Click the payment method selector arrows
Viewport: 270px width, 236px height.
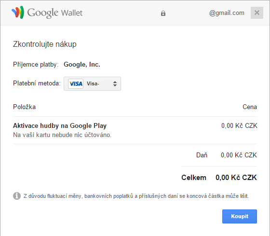(x=115, y=84)
